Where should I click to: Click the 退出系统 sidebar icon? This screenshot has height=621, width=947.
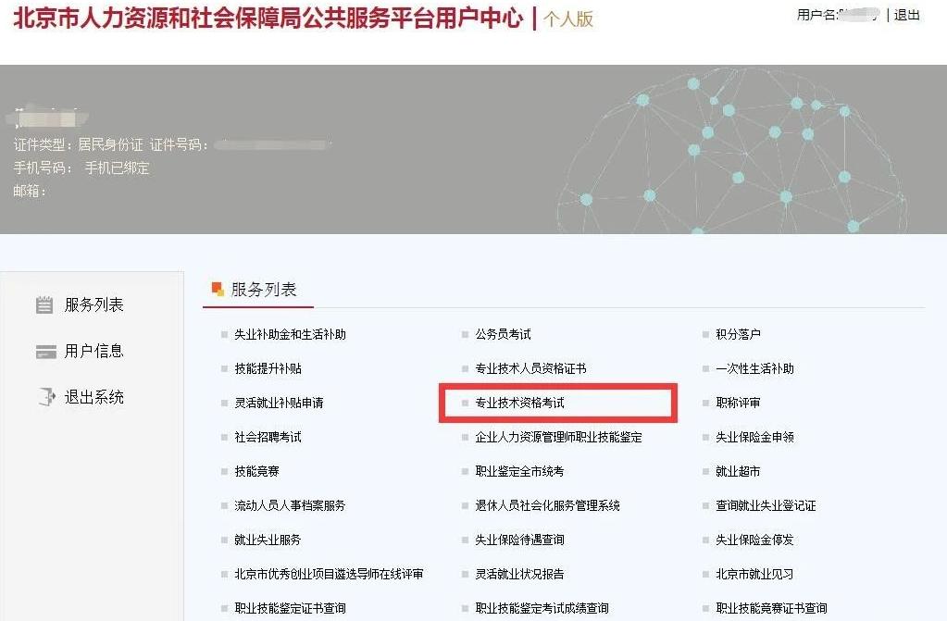(44, 398)
